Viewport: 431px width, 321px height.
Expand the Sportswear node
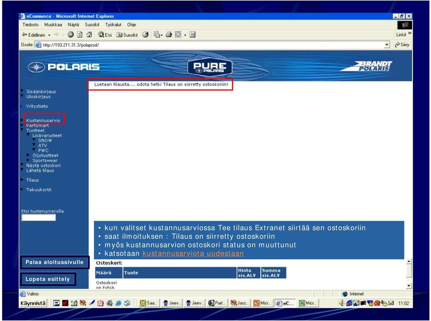click(x=28, y=160)
